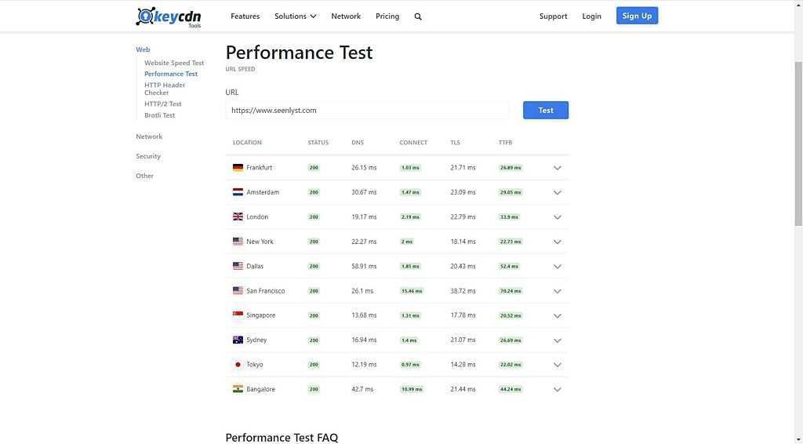Viewport: 803px width, 444px height.
Task: Click the Singapore flag icon
Action: click(238, 315)
